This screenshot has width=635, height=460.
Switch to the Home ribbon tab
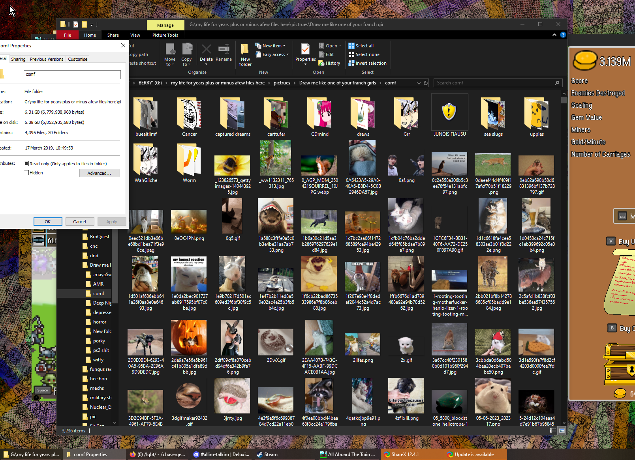90,35
